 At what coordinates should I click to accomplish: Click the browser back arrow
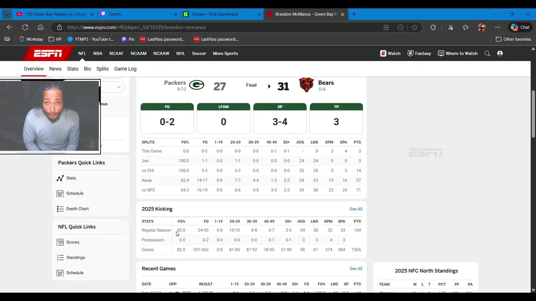pyautogui.click(x=10, y=27)
